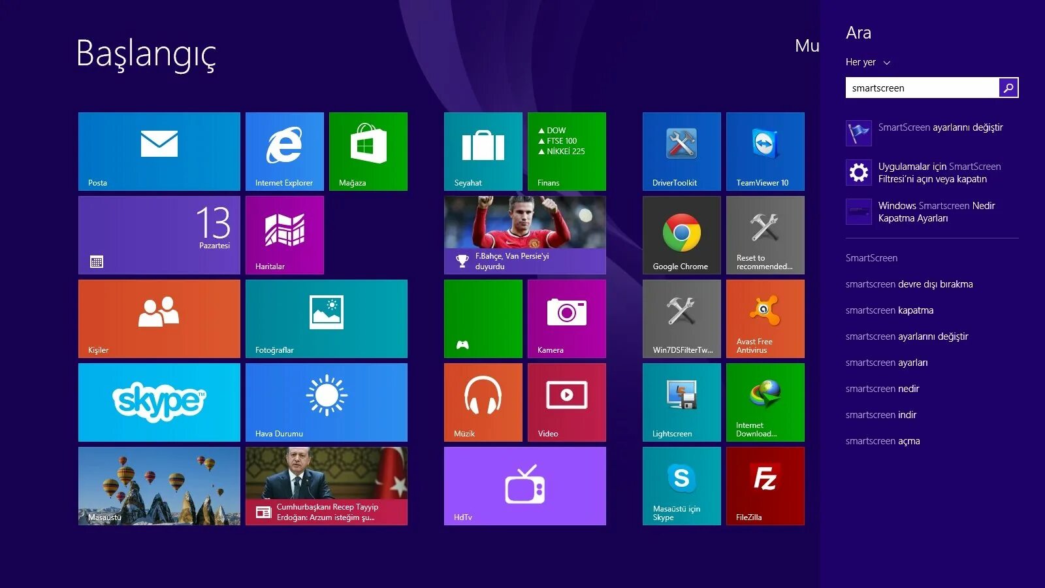Open the green games controller tile

(483, 319)
